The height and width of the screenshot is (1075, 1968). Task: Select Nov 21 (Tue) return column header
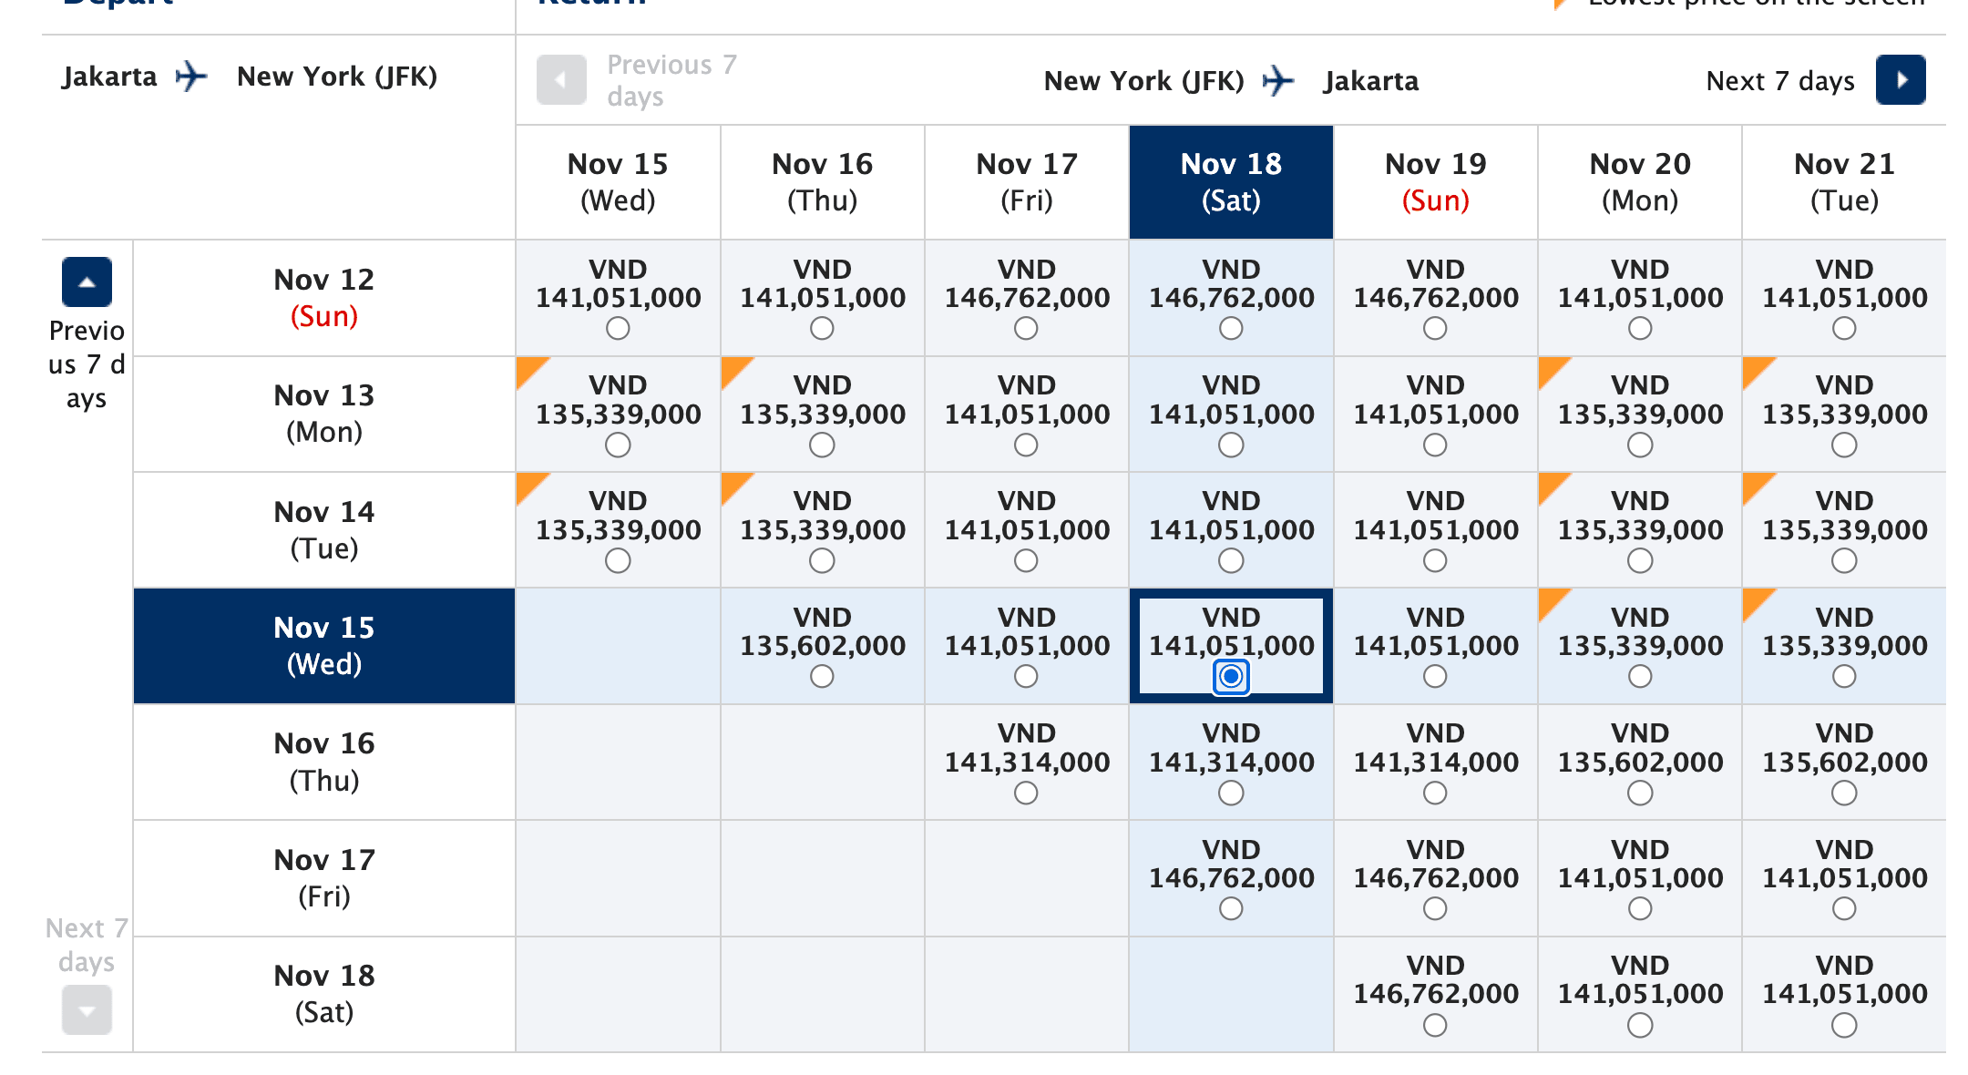tap(1844, 182)
